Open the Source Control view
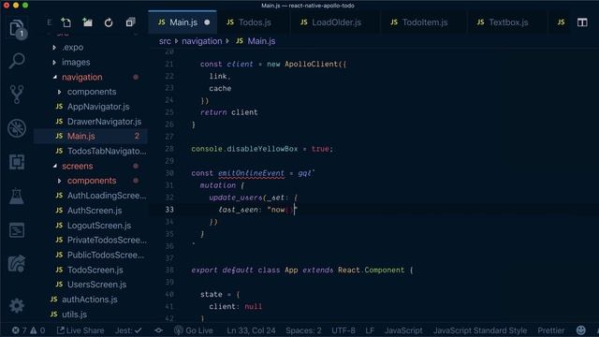Viewport: 599px width, 337px height. tap(17, 95)
